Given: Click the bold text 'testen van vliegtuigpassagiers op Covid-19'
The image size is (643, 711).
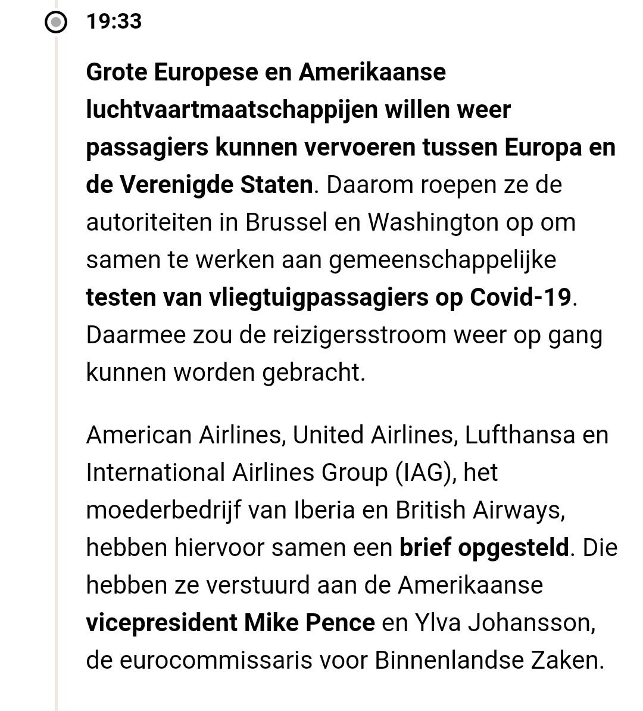Looking at the screenshot, I should tap(329, 297).
